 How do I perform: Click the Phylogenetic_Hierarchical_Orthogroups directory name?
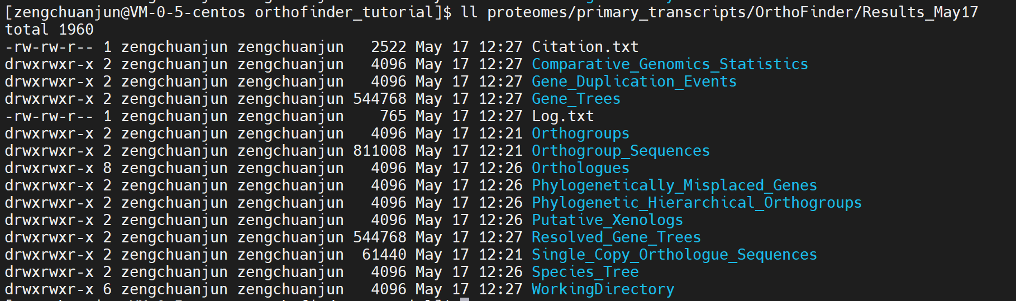point(697,203)
